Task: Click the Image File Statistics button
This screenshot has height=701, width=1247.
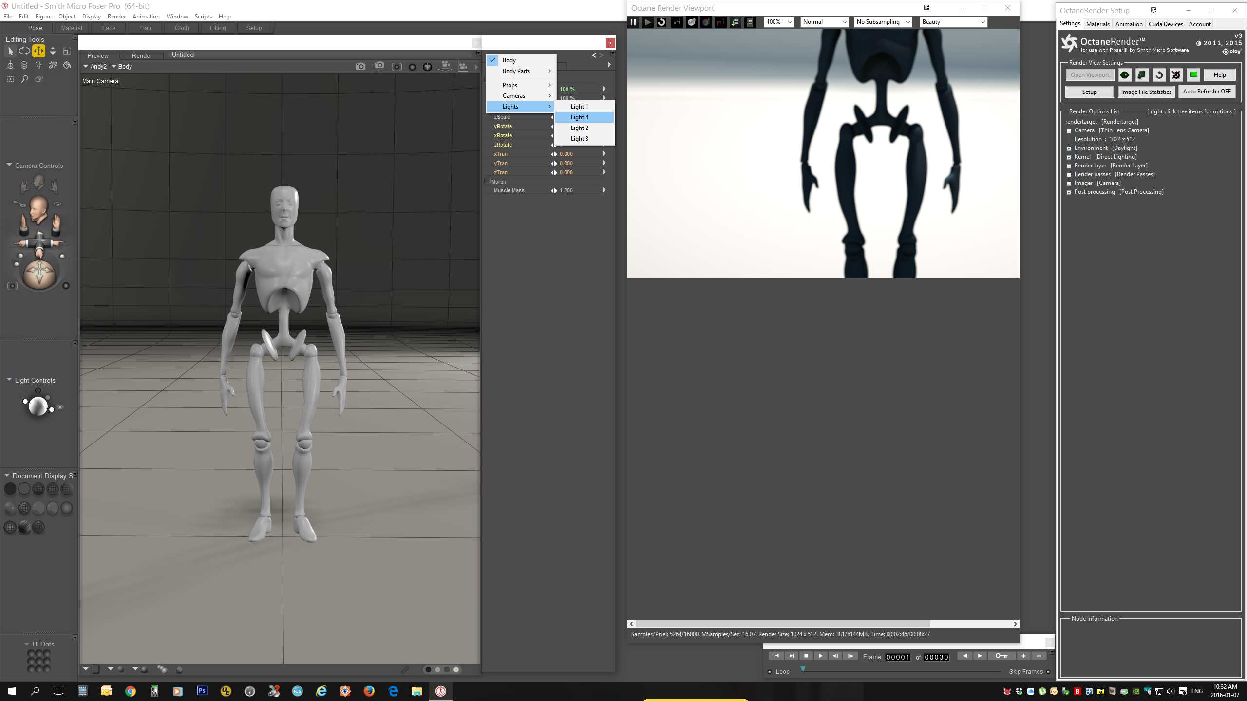Action: click(1146, 92)
